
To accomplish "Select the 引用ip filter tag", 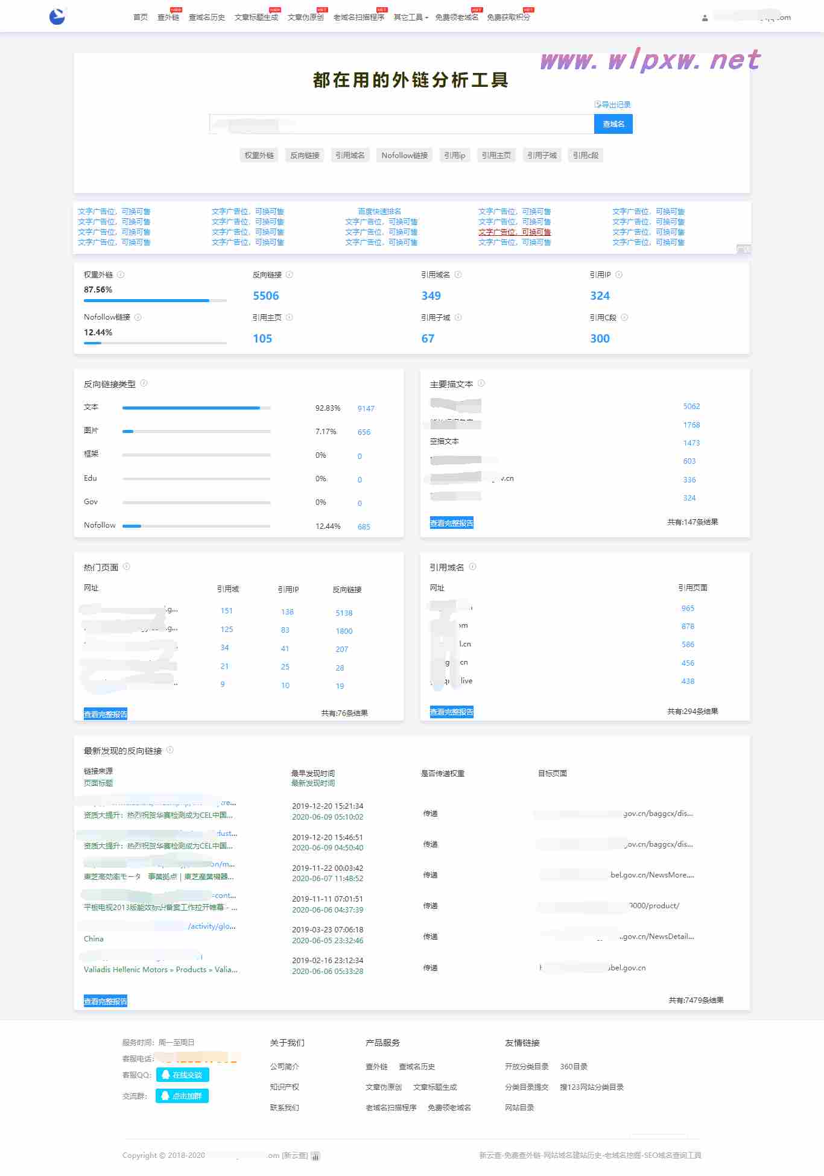I will (x=455, y=156).
